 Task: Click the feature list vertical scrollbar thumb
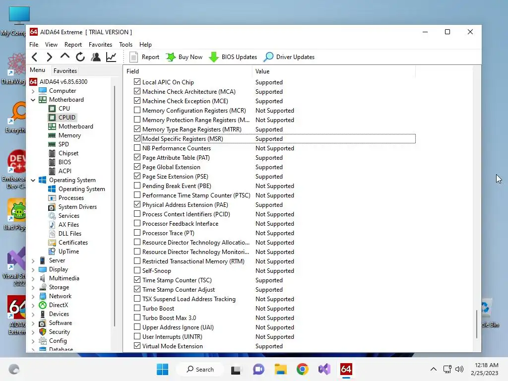coord(477,324)
